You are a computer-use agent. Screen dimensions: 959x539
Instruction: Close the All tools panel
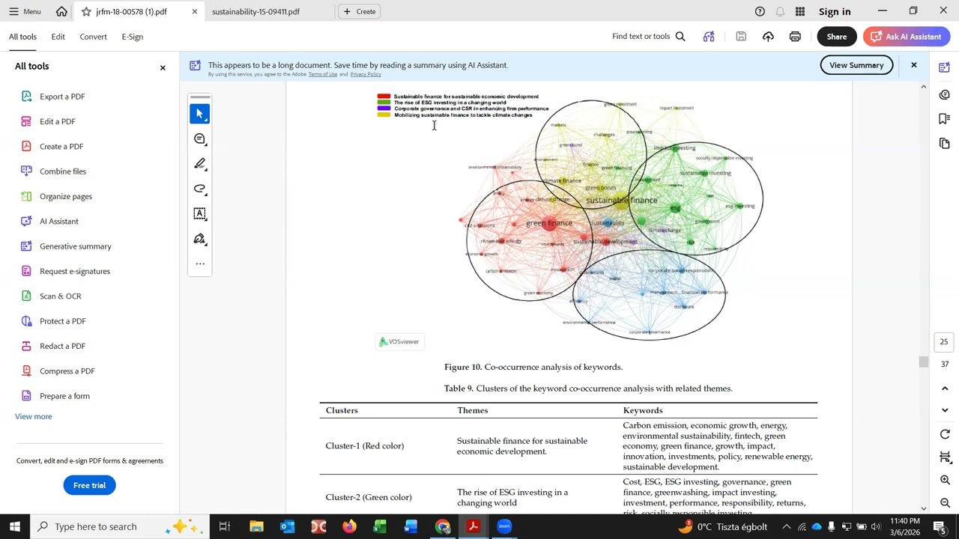click(163, 68)
